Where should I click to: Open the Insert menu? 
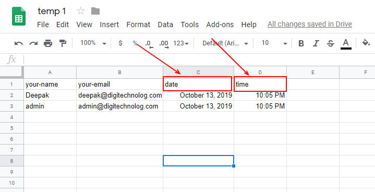coord(110,25)
